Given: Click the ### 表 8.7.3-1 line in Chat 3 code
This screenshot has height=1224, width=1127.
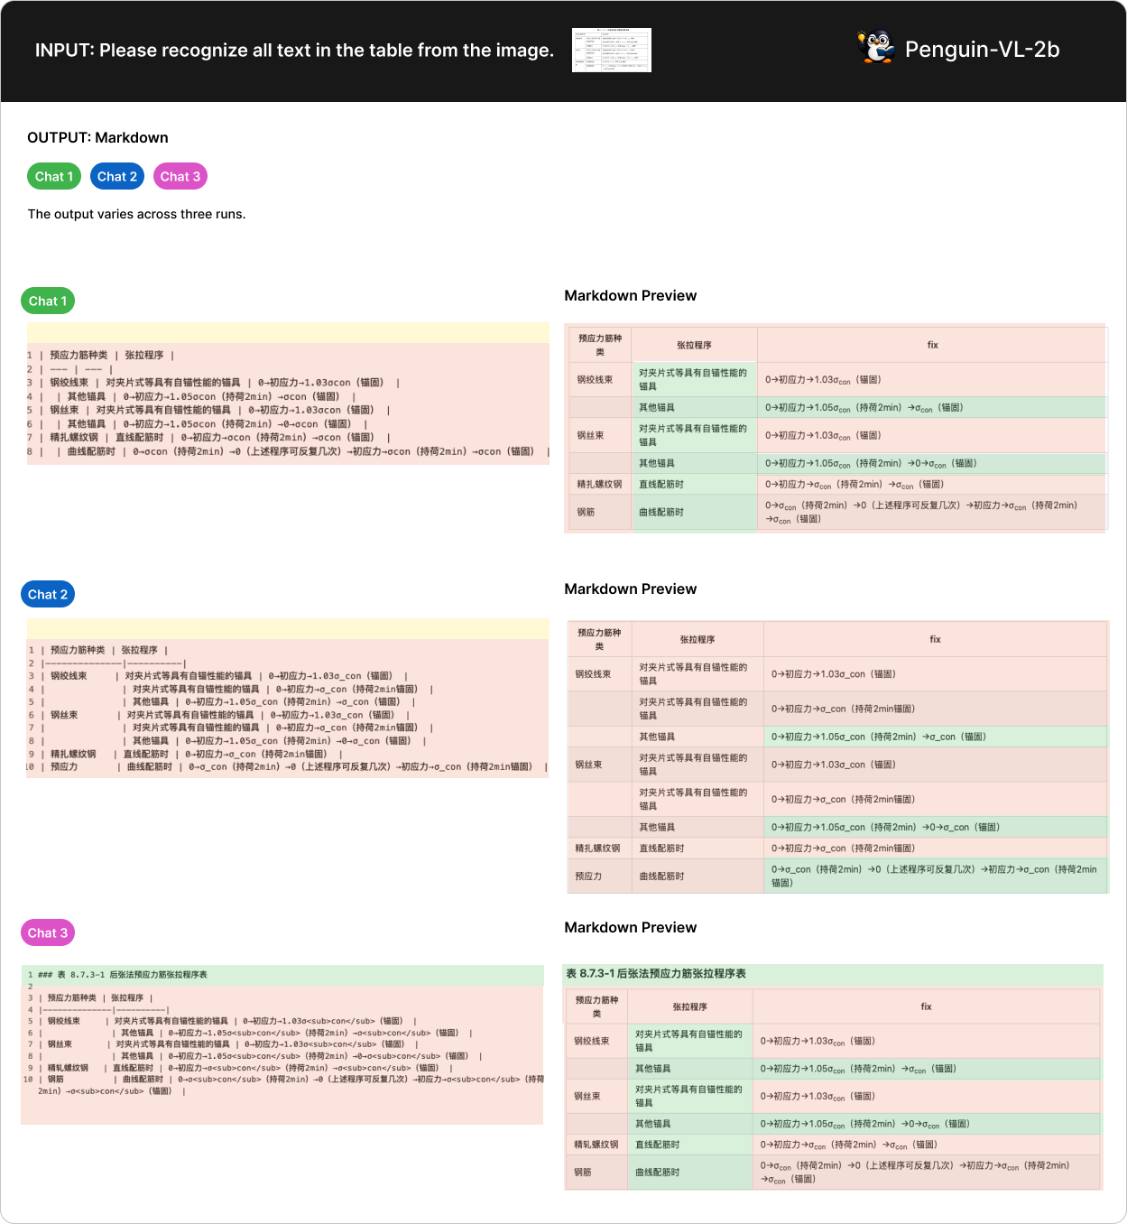Looking at the screenshot, I should 123,975.
